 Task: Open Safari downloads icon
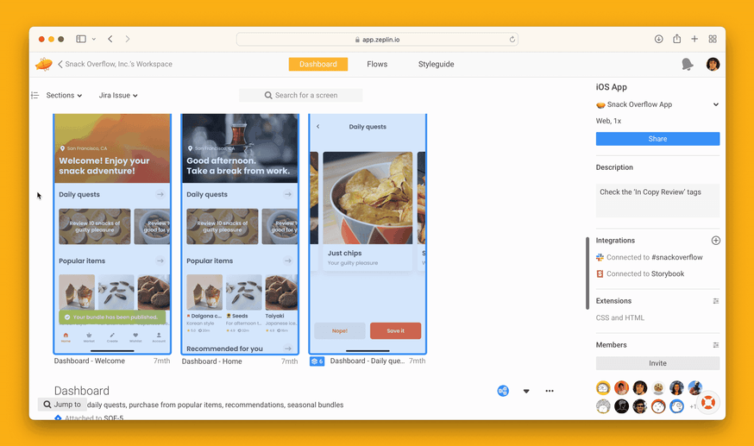pyautogui.click(x=659, y=39)
